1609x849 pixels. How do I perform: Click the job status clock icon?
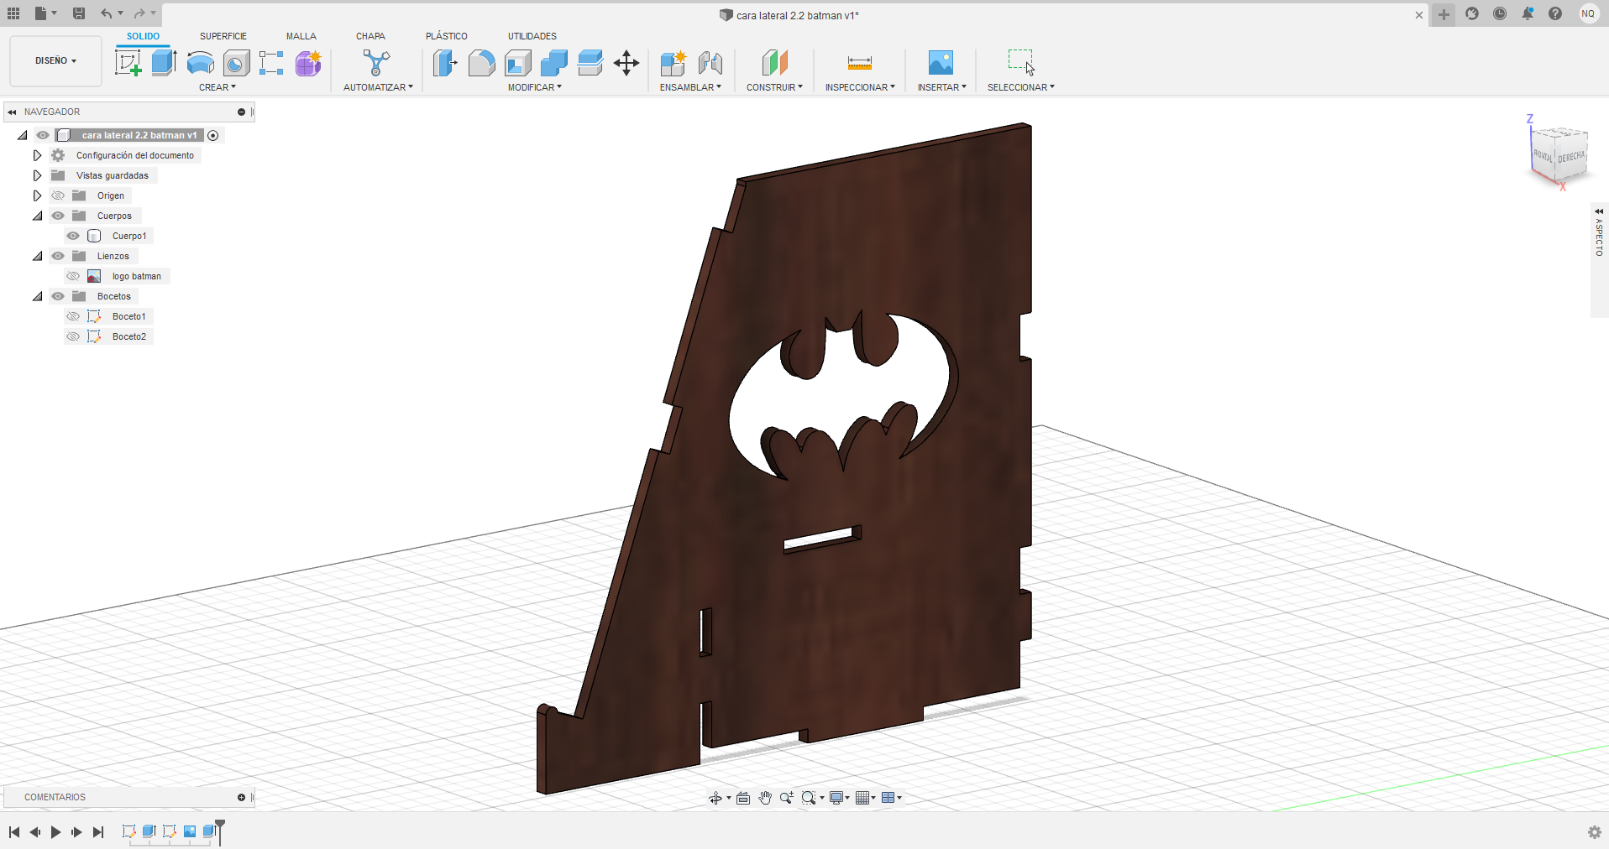[1500, 13]
